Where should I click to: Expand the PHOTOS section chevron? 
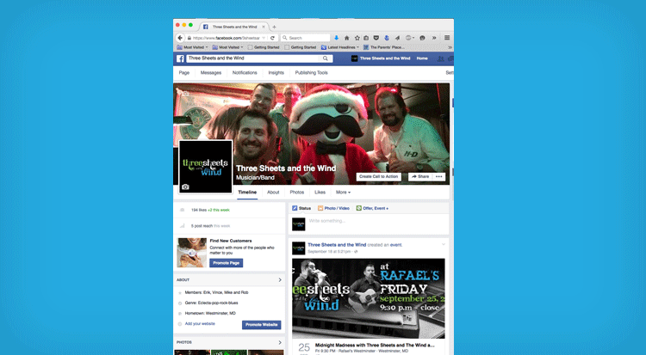click(x=280, y=342)
